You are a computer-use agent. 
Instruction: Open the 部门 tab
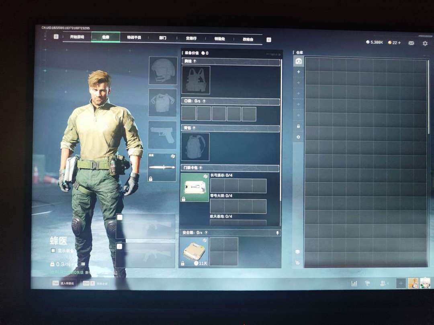coord(163,38)
